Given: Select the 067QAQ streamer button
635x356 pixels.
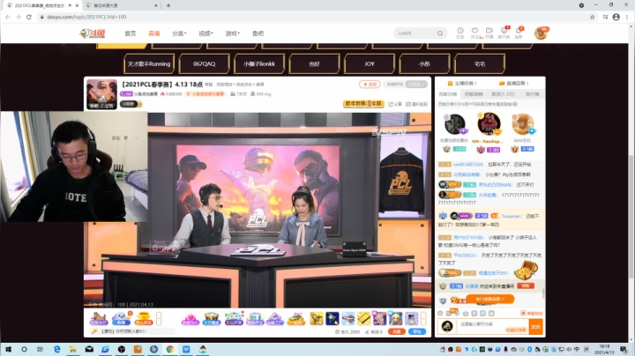Looking at the screenshot, I should pos(204,64).
